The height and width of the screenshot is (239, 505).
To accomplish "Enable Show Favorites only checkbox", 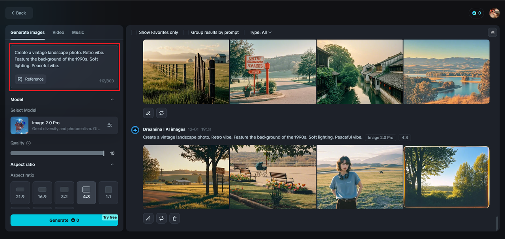I will 134,32.
